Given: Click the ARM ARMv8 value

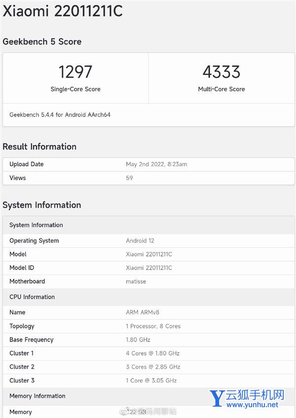Looking at the screenshot, I should (x=143, y=312).
